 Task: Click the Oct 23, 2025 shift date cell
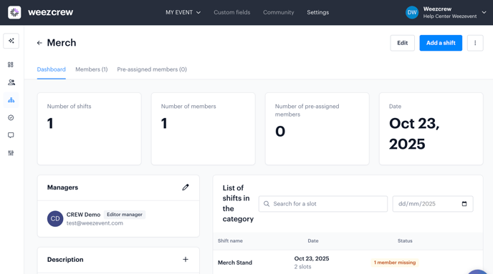[x=312, y=259]
